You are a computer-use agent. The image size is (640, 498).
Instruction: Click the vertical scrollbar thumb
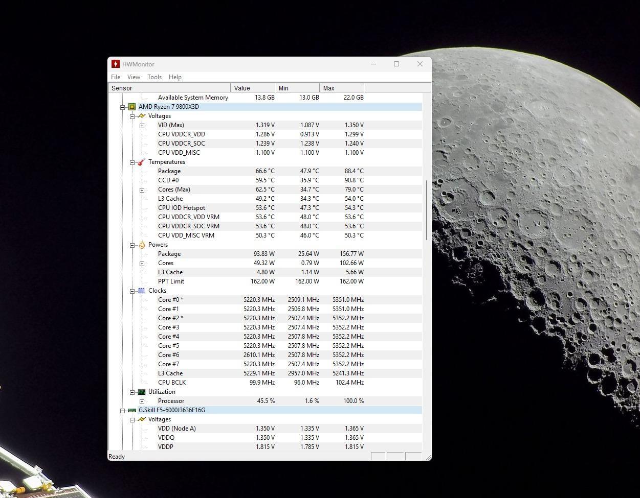(x=427, y=210)
